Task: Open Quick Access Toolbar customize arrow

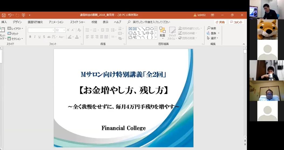Action: pos(29,15)
